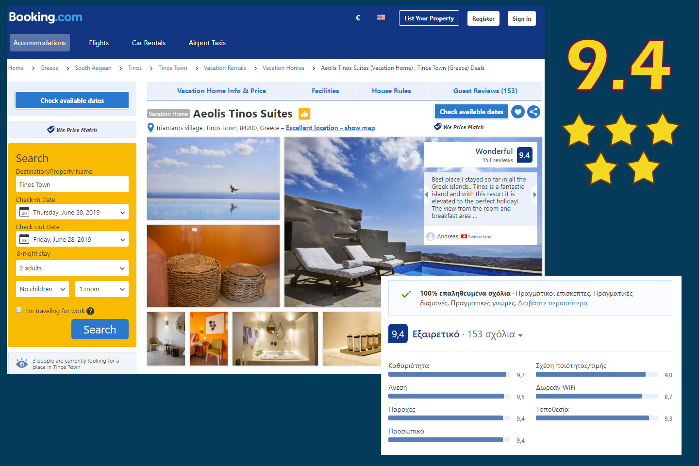Image resolution: width=699 pixels, height=466 pixels.
Task: Toggle the traveling for work checkbox
Action: pyautogui.click(x=19, y=310)
